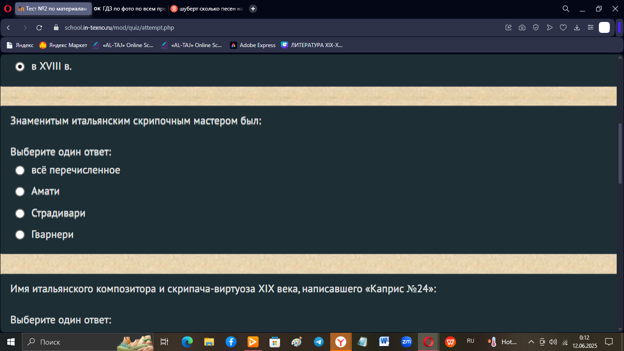This screenshot has width=624, height=351.
Task: Open the downloads icon in toolbar
Action: [577, 28]
